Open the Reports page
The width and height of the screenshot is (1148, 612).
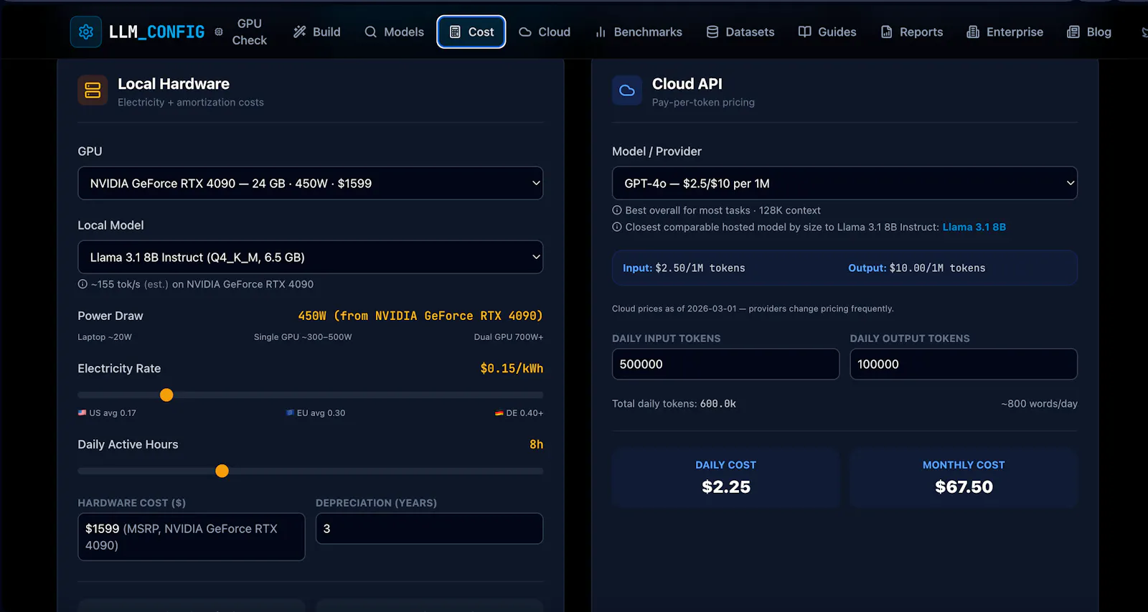click(x=911, y=32)
